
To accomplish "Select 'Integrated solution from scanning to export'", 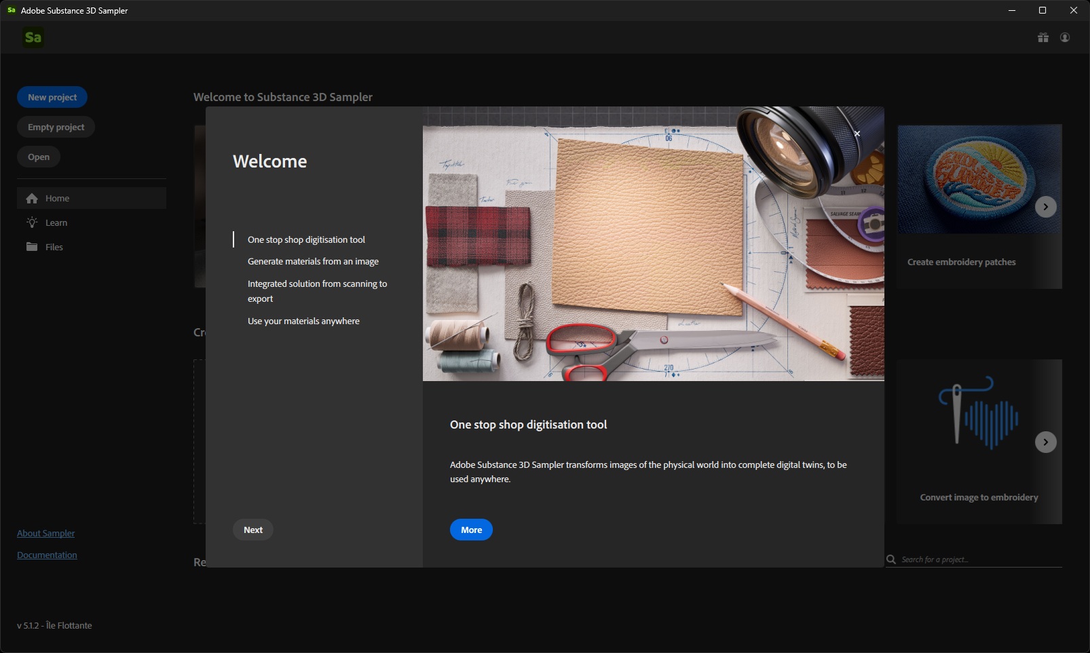I will [x=317, y=291].
